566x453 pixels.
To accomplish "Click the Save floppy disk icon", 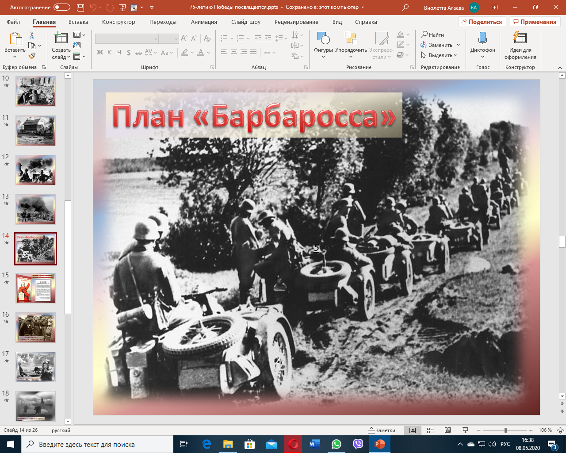I will click(80, 8).
